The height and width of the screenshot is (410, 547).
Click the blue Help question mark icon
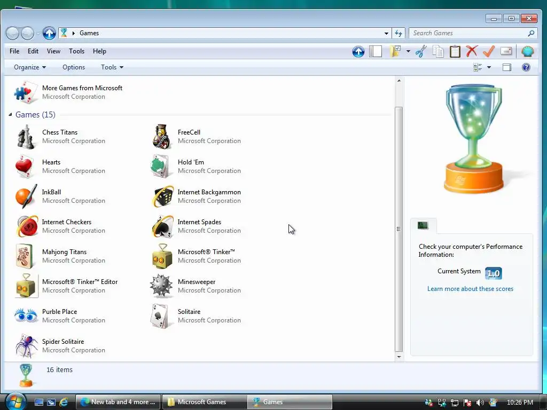point(526,67)
